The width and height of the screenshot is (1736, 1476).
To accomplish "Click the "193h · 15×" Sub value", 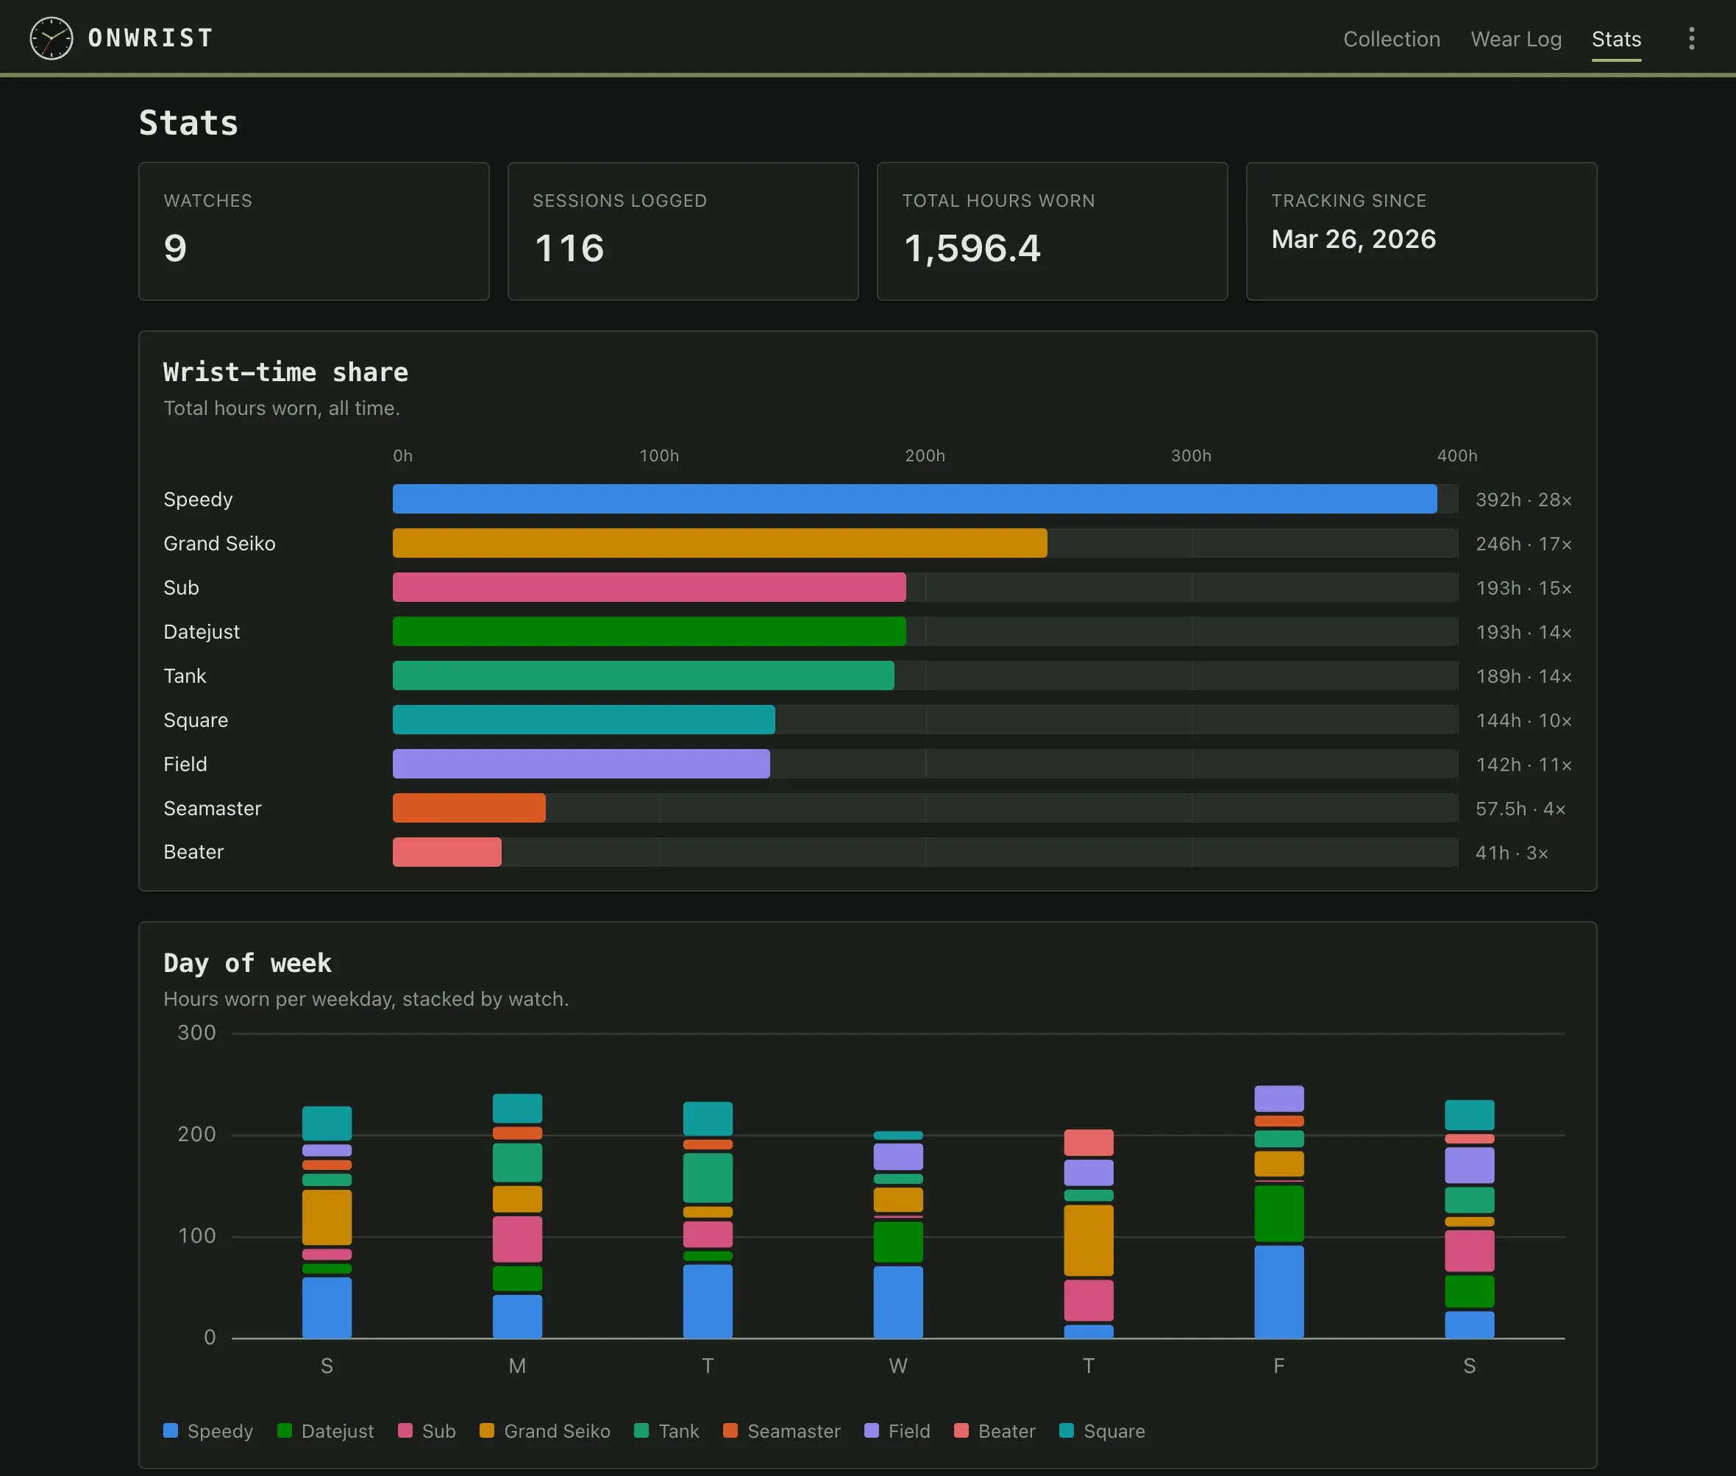I will point(1523,588).
